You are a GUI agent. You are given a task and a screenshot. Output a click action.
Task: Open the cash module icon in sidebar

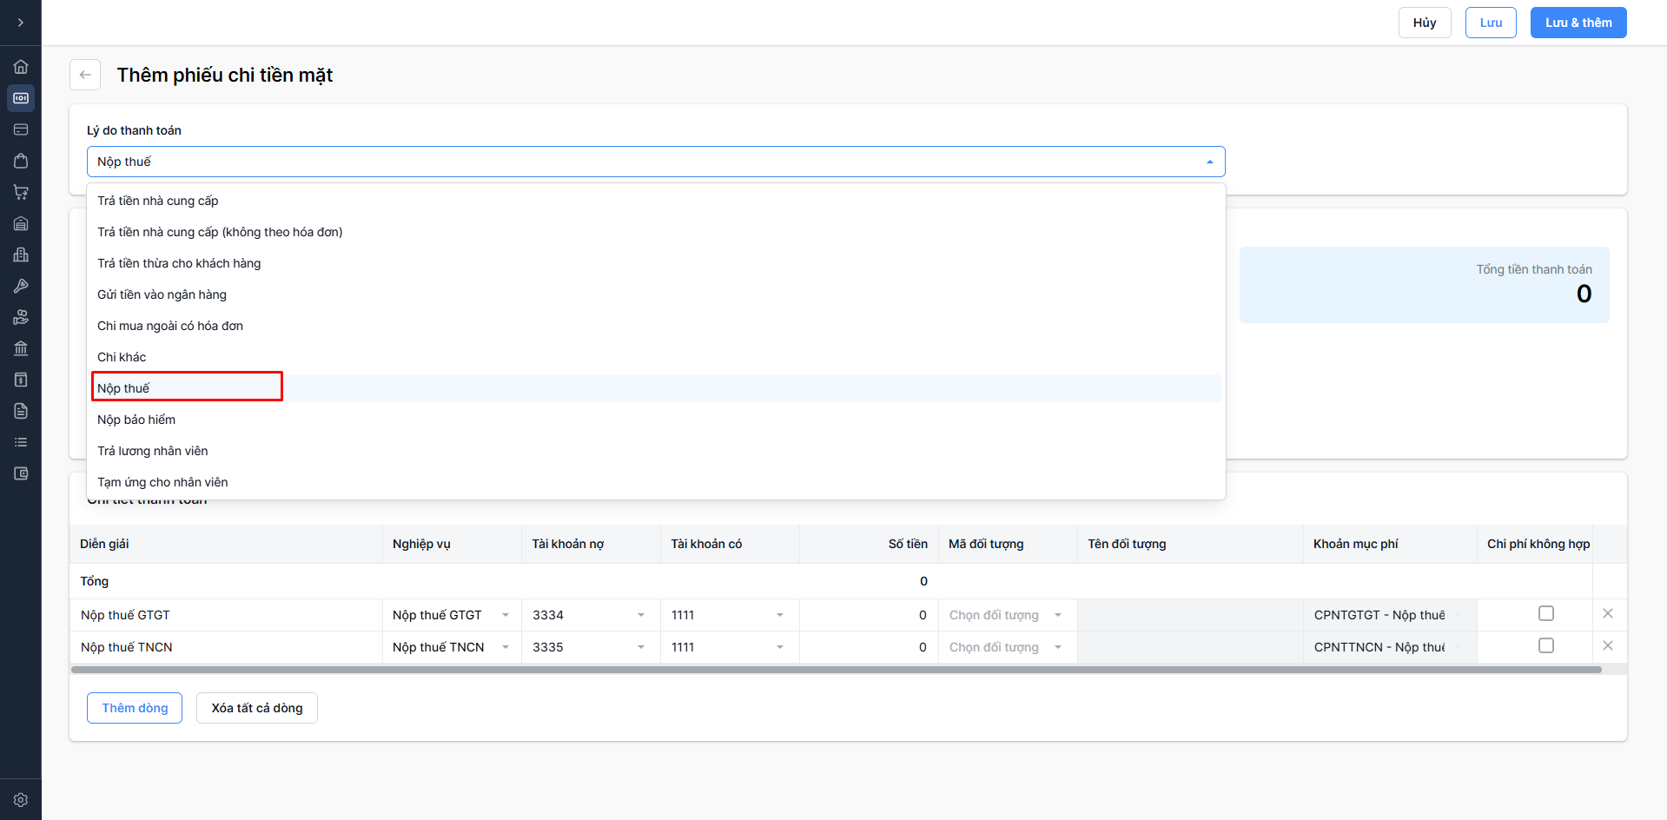click(x=21, y=98)
